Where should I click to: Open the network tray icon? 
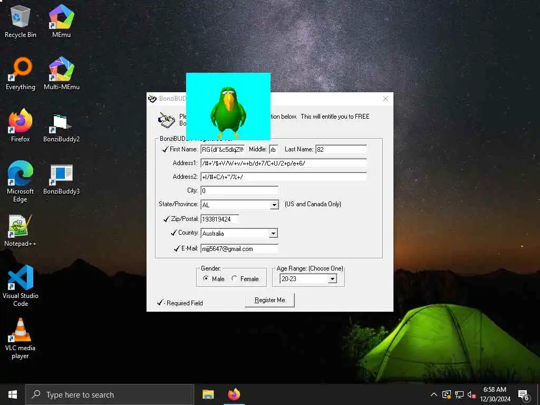click(x=459, y=394)
